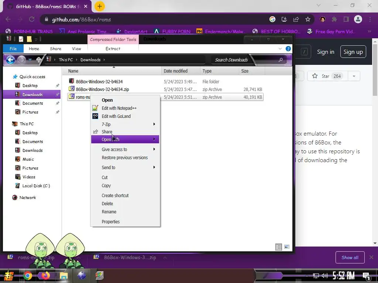The image size is (378, 283).
Task: Click the install app icon in address bar
Action: [x=284, y=20]
